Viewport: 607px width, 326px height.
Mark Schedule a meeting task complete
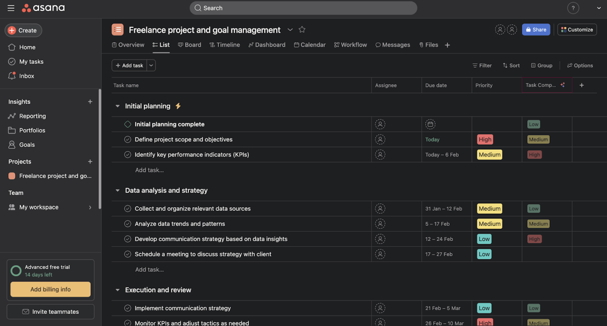click(x=127, y=254)
